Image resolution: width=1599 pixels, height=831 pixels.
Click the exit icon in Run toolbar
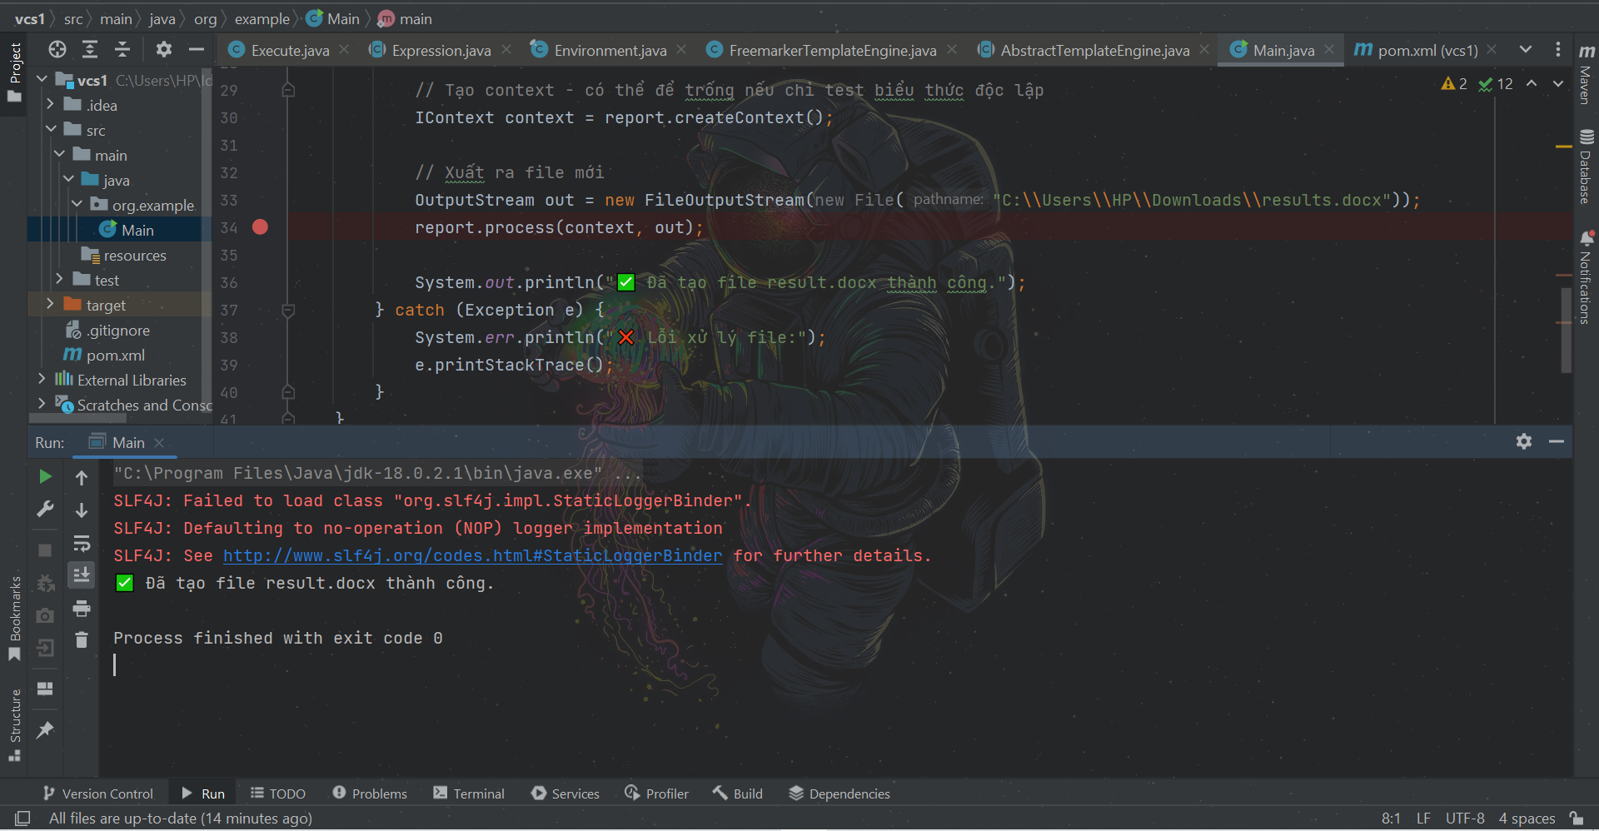point(46,648)
